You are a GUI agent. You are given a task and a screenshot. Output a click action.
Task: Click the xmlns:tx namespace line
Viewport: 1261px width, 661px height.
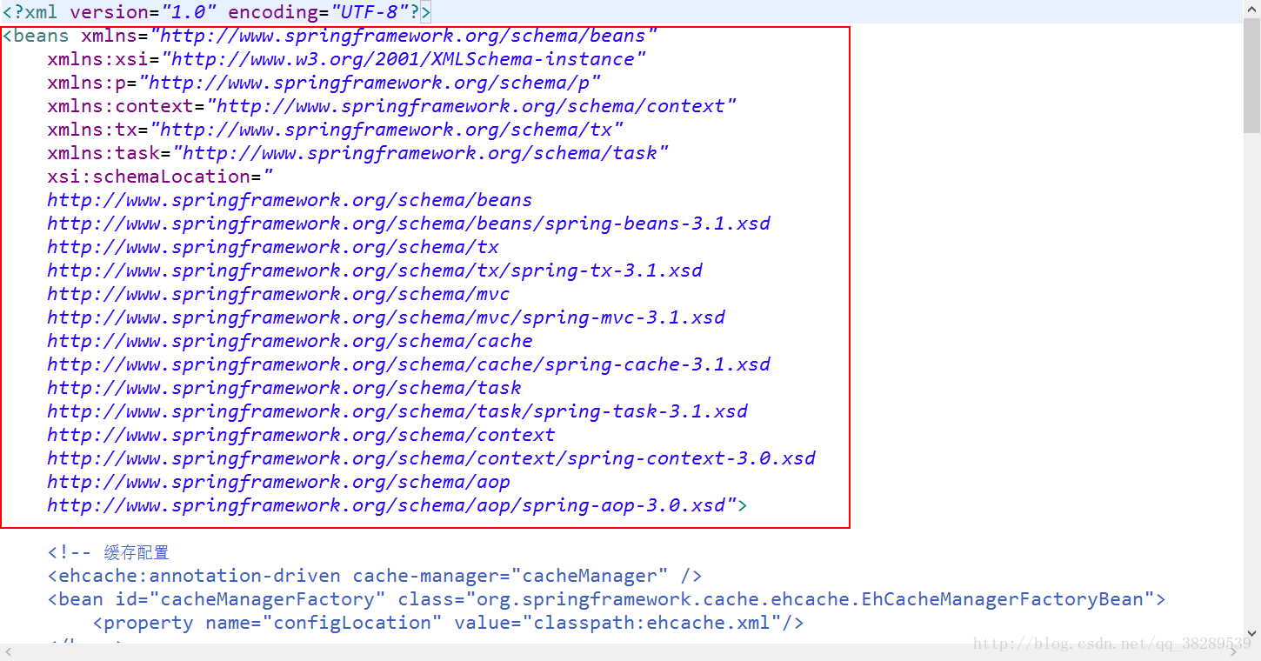click(336, 130)
